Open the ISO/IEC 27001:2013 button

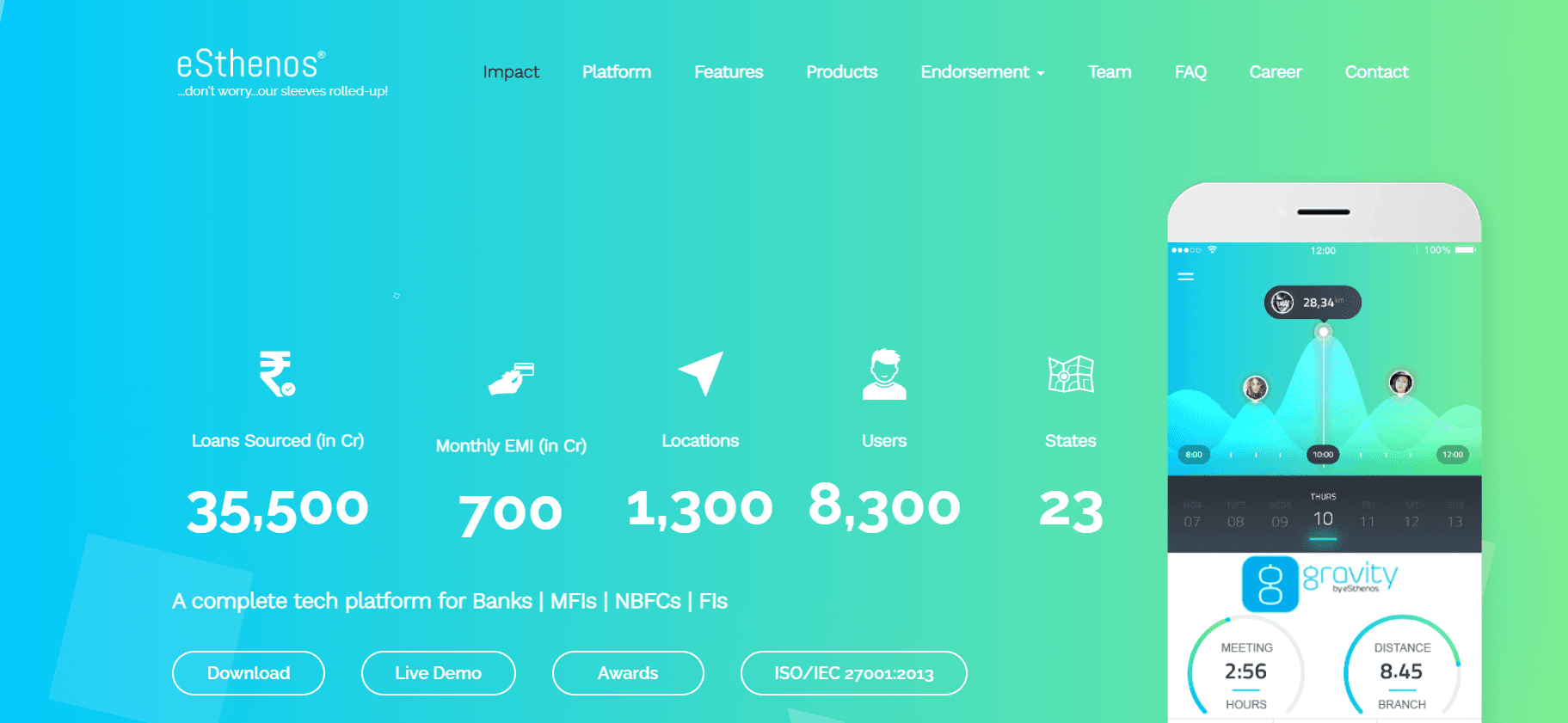click(853, 673)
